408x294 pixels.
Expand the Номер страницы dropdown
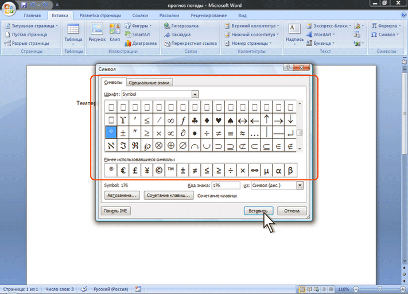pos(270,43)
